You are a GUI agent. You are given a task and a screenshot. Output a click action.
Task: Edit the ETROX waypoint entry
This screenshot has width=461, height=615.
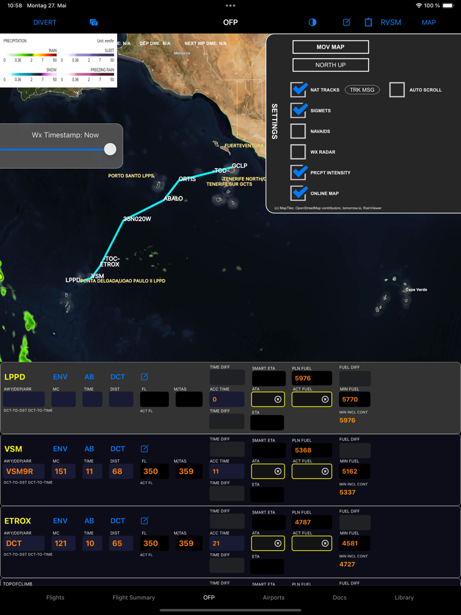[x=144, y=521]
